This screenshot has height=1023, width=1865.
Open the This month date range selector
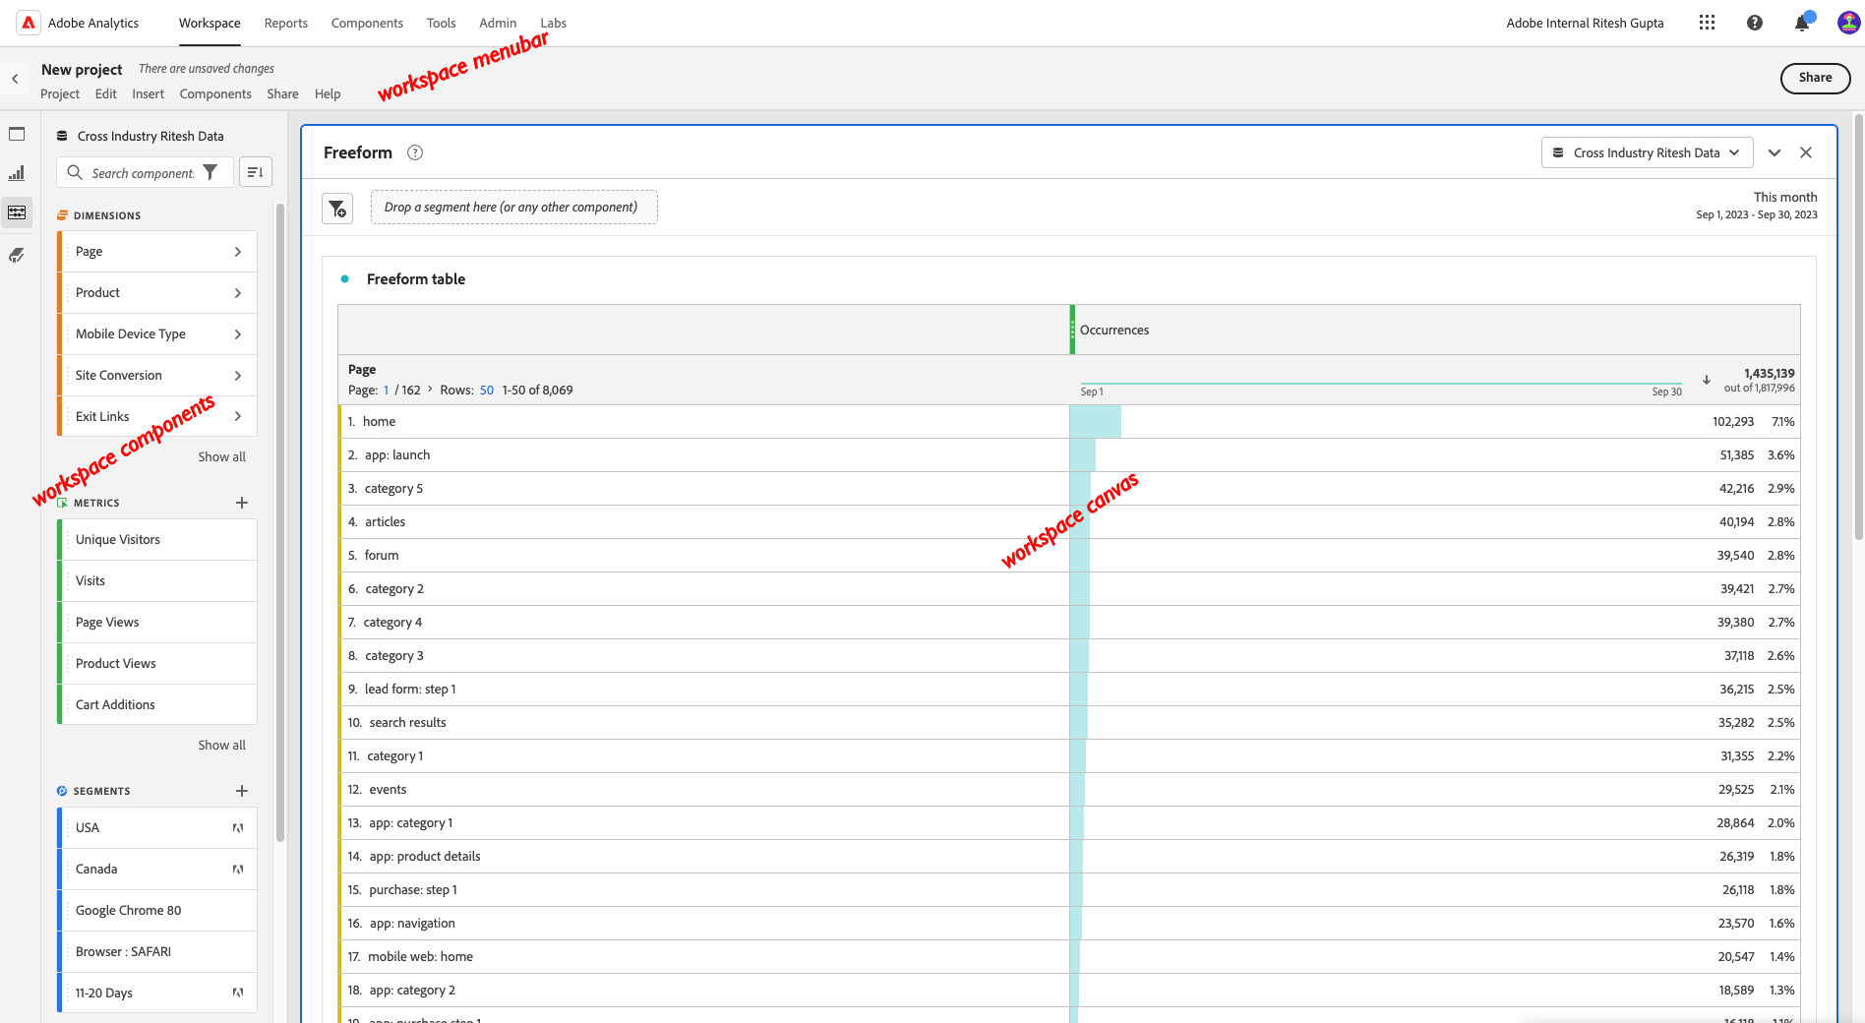(x=1757, y=206)
